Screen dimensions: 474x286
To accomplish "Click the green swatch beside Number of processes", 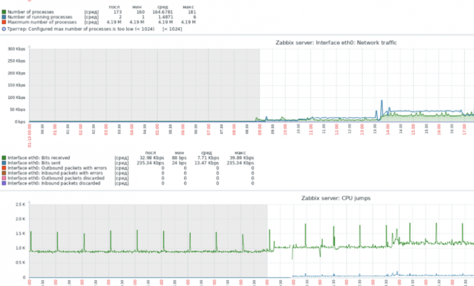I will pos(4,12).
